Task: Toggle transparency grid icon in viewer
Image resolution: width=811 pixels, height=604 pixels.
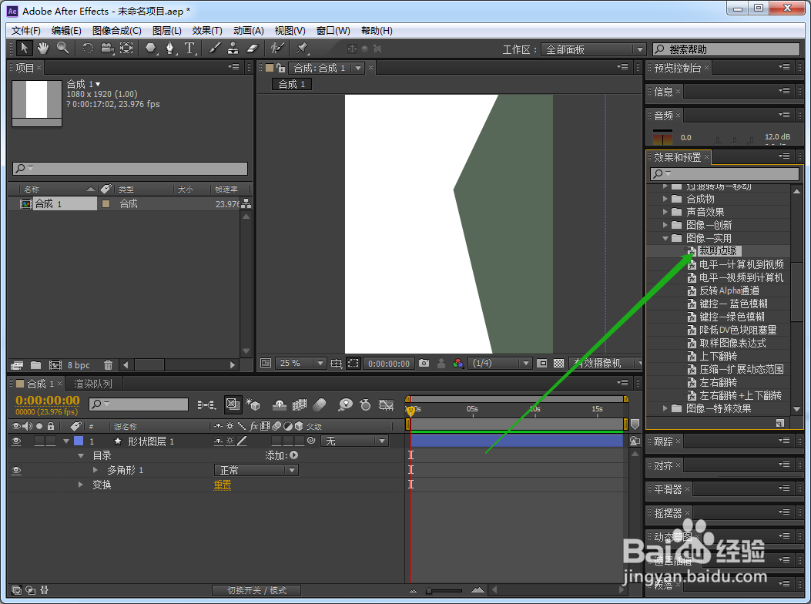Action: tap(558, 364)
